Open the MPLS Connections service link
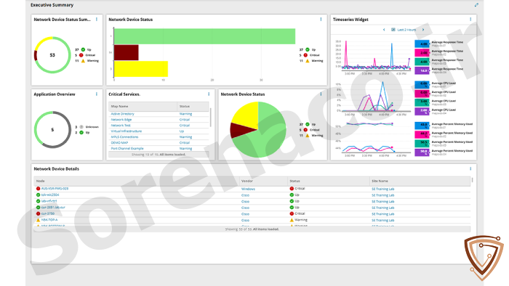 coord(124,137)
